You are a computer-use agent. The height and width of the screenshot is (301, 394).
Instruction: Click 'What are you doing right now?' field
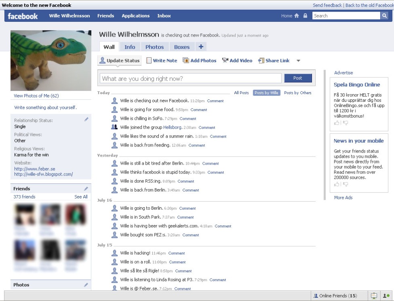point(191,78)
